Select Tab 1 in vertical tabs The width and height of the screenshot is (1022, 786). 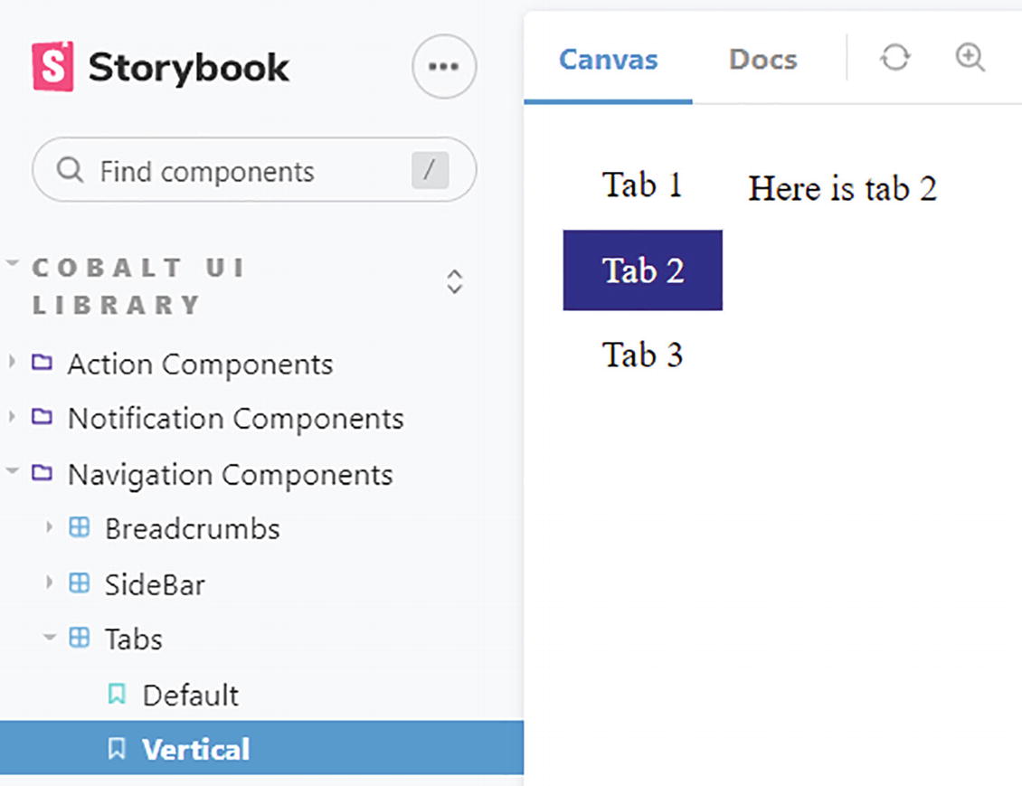coord(642,185)
